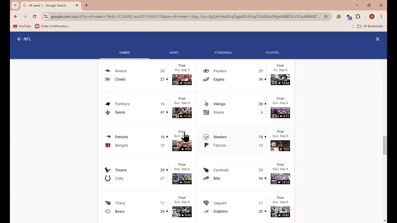Click the Panthers team logo
397x223 pixels.
click(x=108, y=104)
